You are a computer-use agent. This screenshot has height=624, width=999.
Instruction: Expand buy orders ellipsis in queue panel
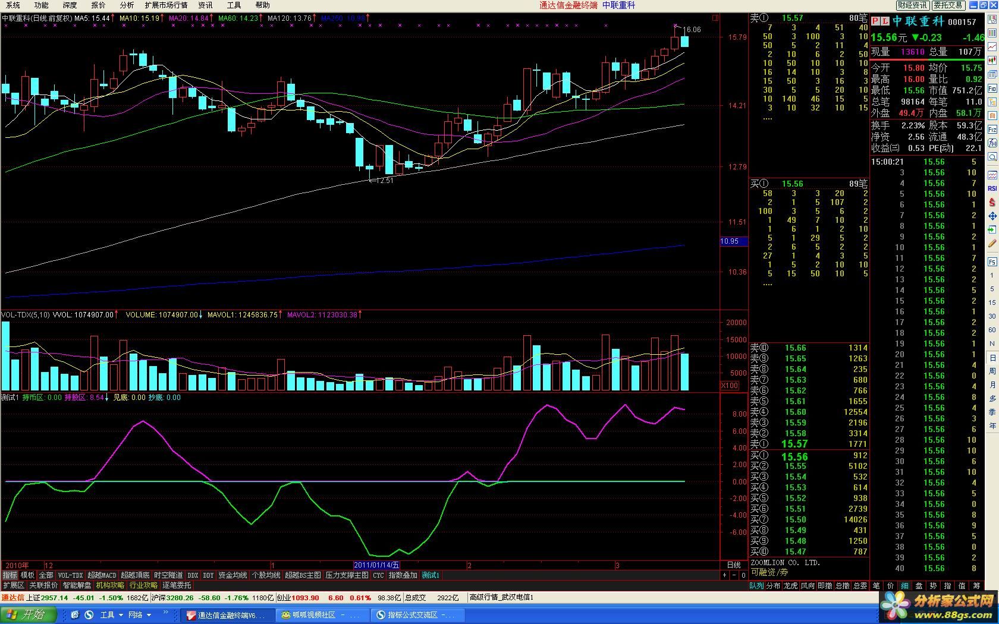coord(768,283)
